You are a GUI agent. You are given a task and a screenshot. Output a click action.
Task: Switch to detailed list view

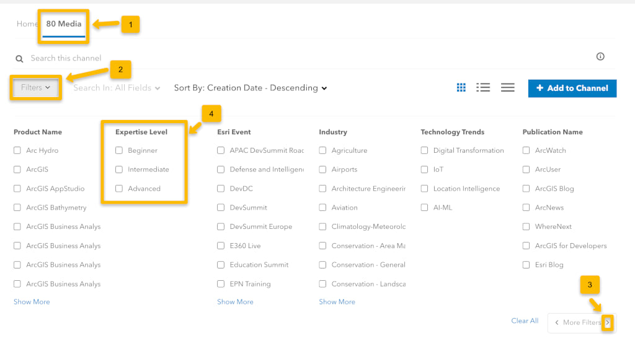coord(484,88)
